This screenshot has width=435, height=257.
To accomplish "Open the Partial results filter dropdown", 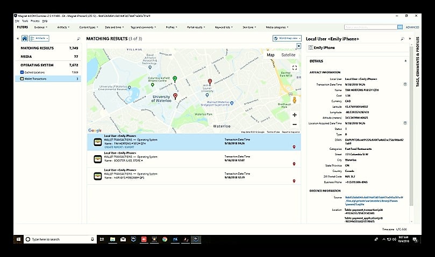I will (x=196, y=27).
